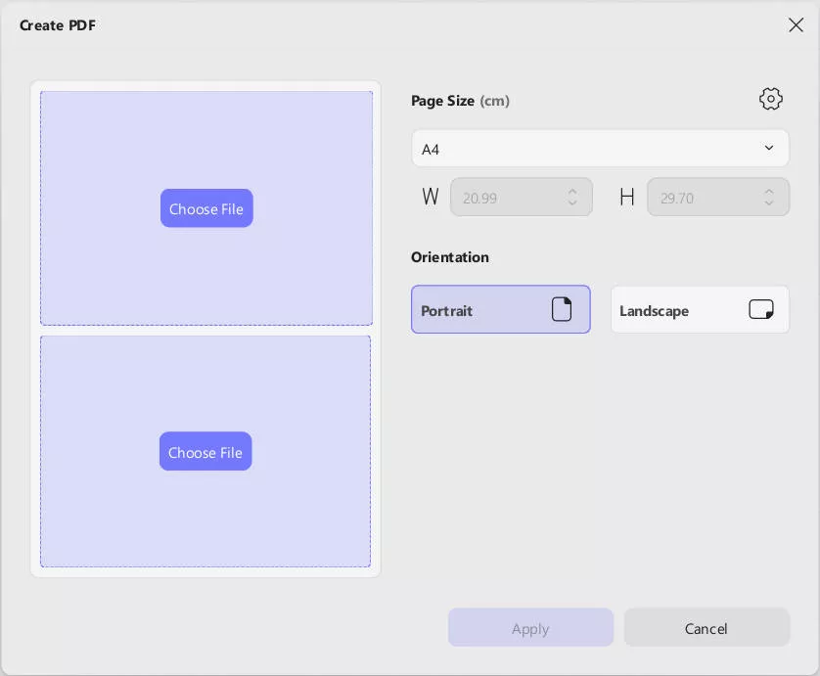
Task: Close the Create PDF dialog
Action: [x=796, y=24]
